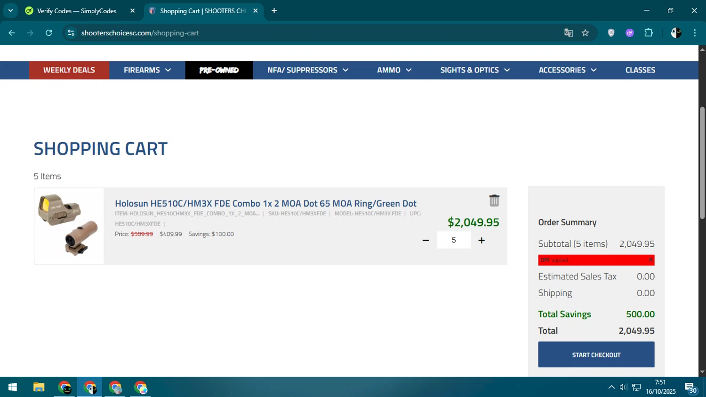Open the Chrome three-dot menu
This screenshot has height=397, width=706.
tap(695, 33)
